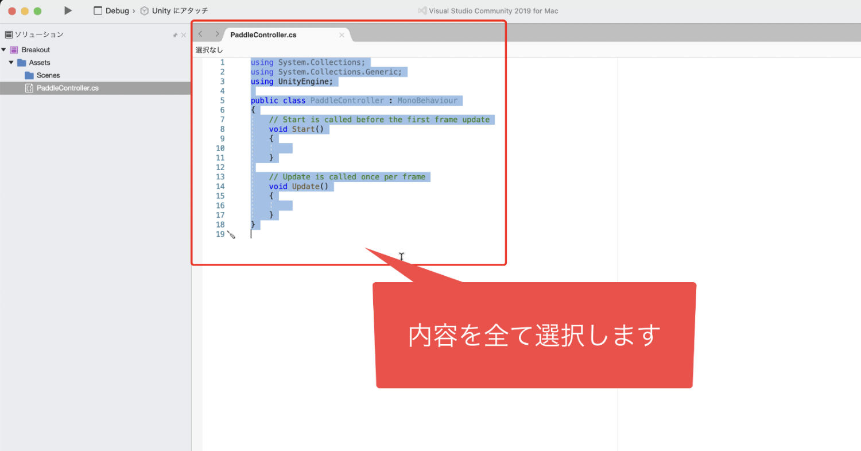This screenshot has width=861, height=451.
Task: Select the Scenes folder
Action: 48,75
